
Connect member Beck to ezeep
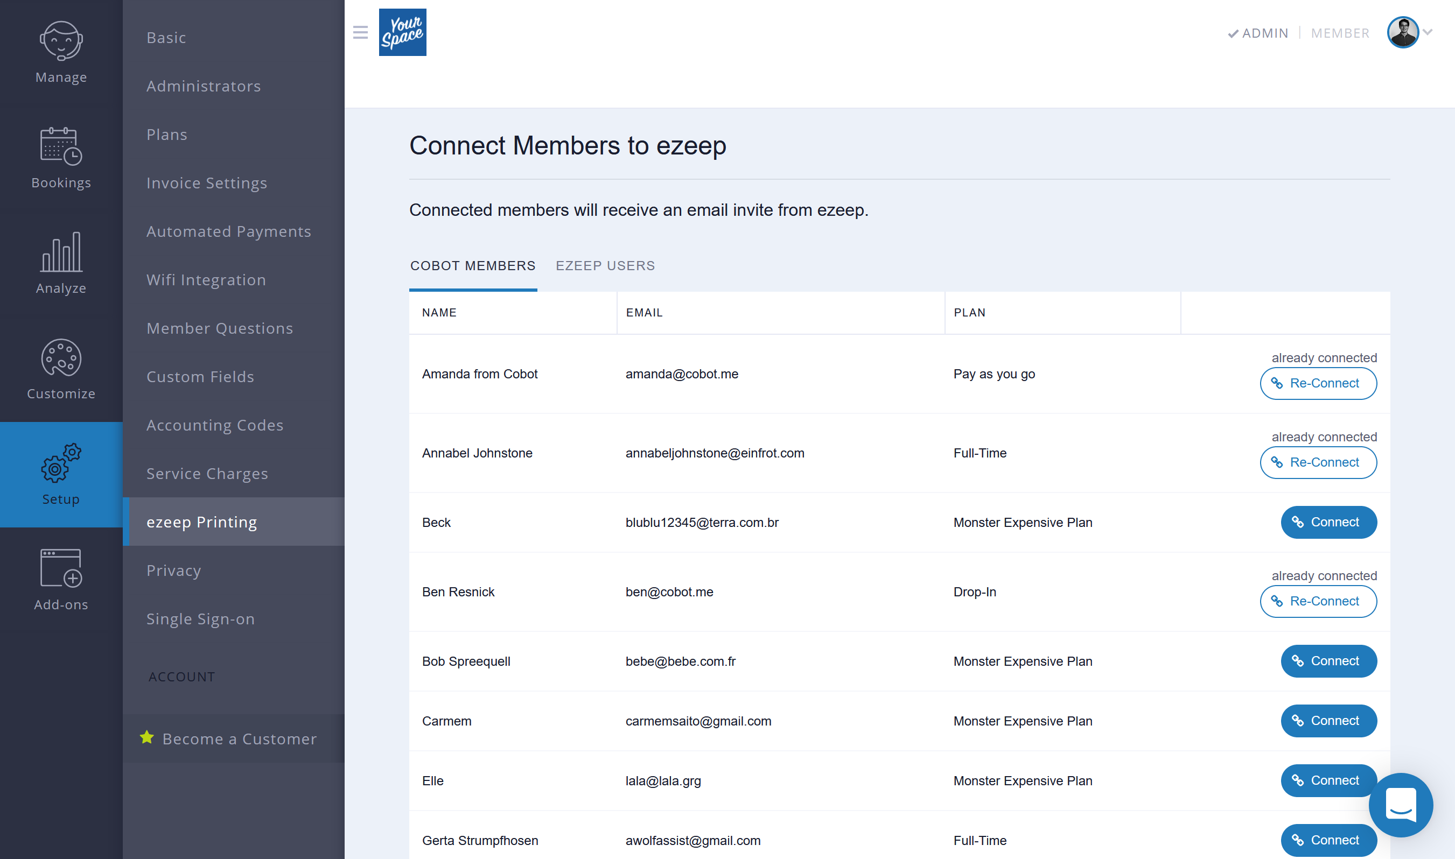pos(1328,522)
